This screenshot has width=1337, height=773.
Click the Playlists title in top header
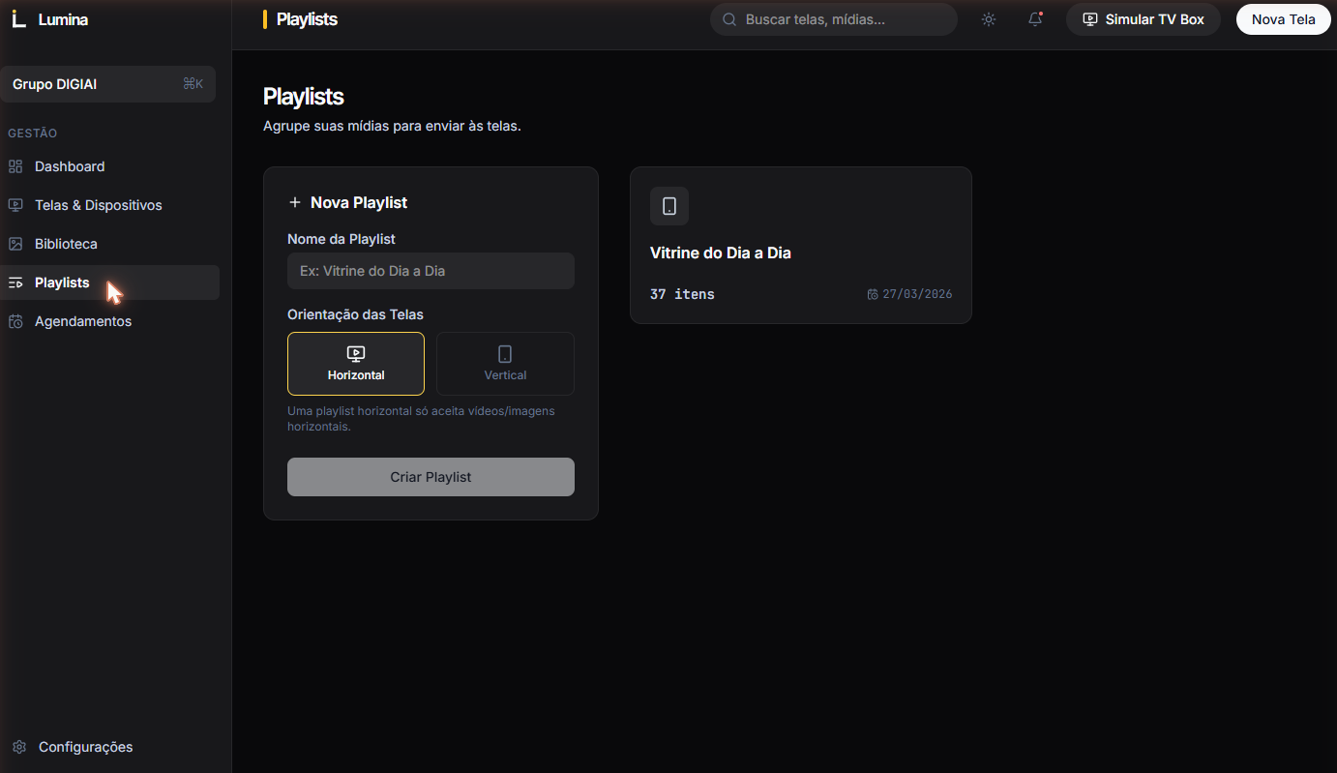point(307,19)
